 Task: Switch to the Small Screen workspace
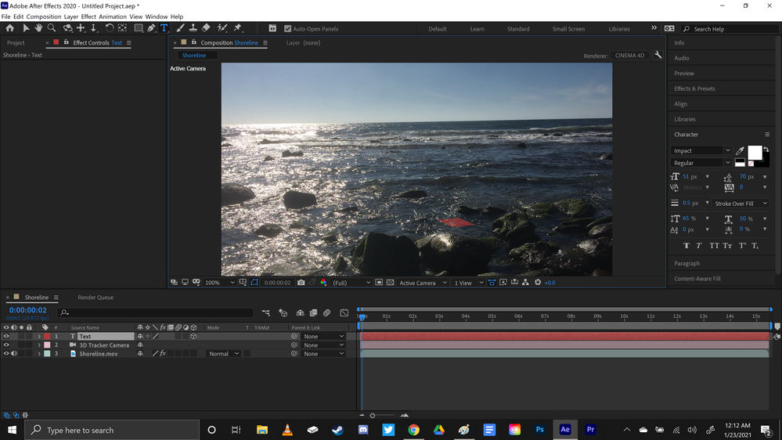(x=568, y=29)
